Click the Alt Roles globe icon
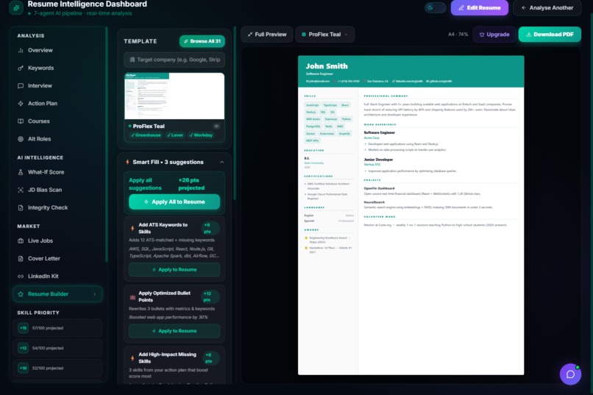593x395 pixels. pos(21,139)
